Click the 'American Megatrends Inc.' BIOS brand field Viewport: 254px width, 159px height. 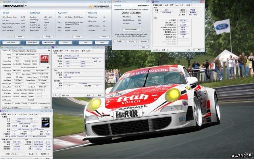click(83, 73)
